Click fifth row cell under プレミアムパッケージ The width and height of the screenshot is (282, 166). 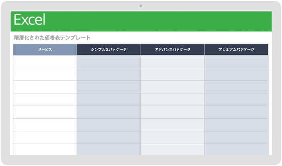pos(236,112)
